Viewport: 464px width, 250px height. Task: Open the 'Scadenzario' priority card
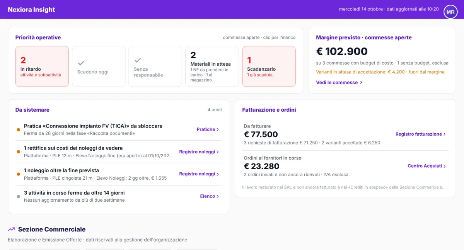tap(269, 66)
